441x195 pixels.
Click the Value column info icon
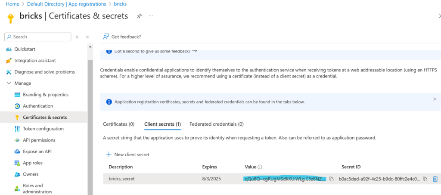(x=260, y=167)
